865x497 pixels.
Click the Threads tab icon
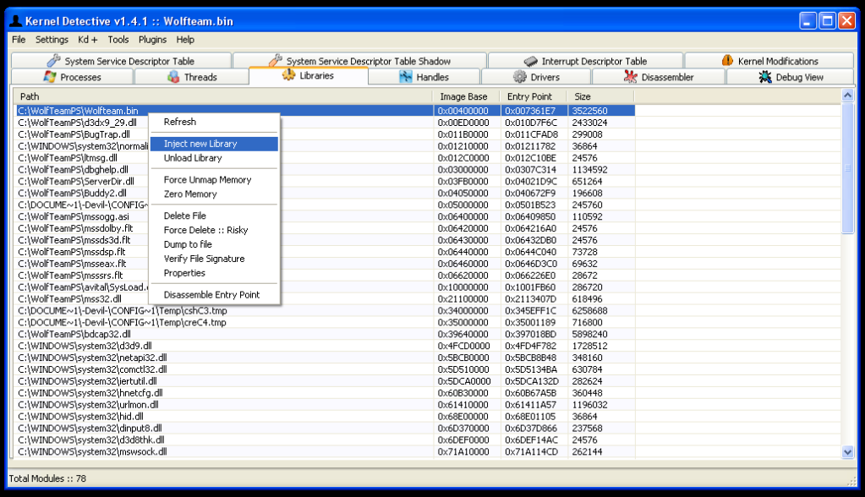tap(173, 77)
